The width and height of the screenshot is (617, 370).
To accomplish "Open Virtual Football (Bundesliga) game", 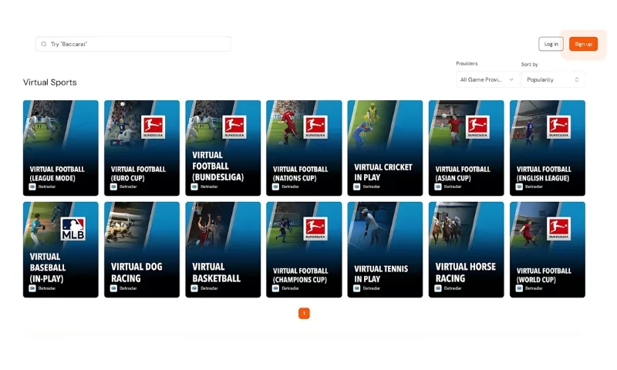I will (x=223, y=148).
